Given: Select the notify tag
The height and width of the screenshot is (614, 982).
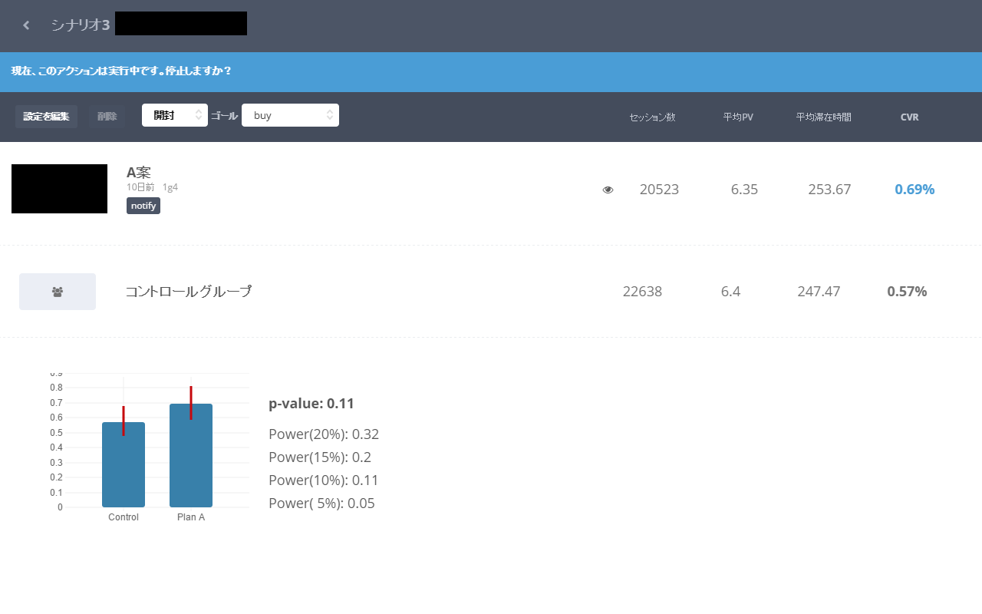Looking at the screenshot, I should click(143, 206).
